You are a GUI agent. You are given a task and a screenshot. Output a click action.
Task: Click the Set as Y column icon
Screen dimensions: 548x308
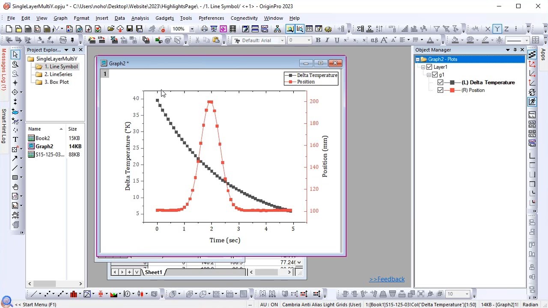point(497,29)
